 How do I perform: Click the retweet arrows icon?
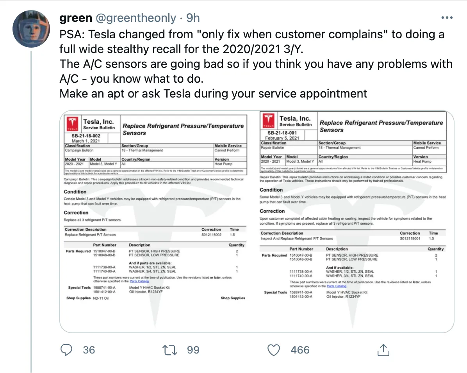pyautogui.click(x=170, y=350)
